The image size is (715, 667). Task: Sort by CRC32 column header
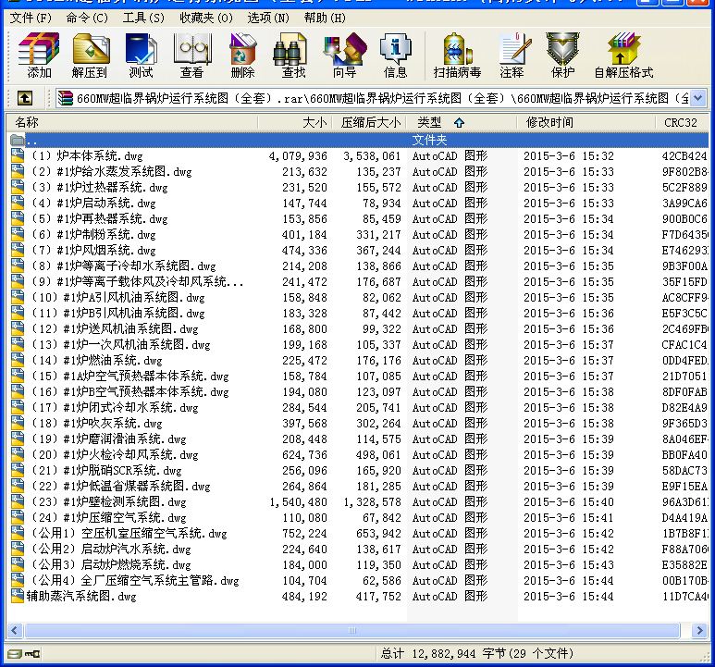point(682,123)
